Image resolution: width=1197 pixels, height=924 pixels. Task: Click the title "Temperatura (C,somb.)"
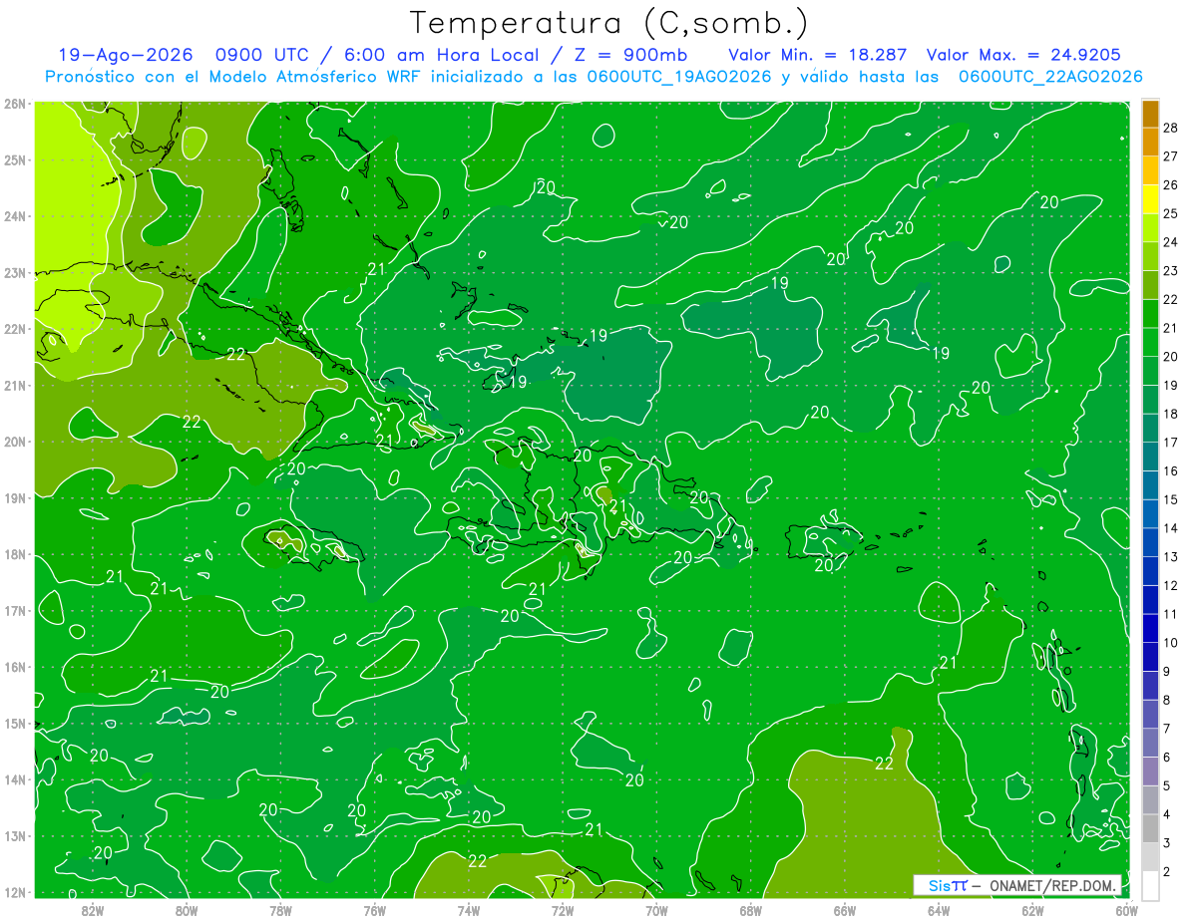[609, 23]
